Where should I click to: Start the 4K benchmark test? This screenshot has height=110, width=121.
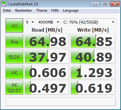(14, 72)
